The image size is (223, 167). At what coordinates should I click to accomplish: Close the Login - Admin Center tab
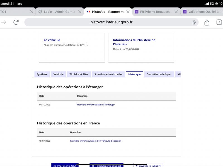tap(80, 12)
